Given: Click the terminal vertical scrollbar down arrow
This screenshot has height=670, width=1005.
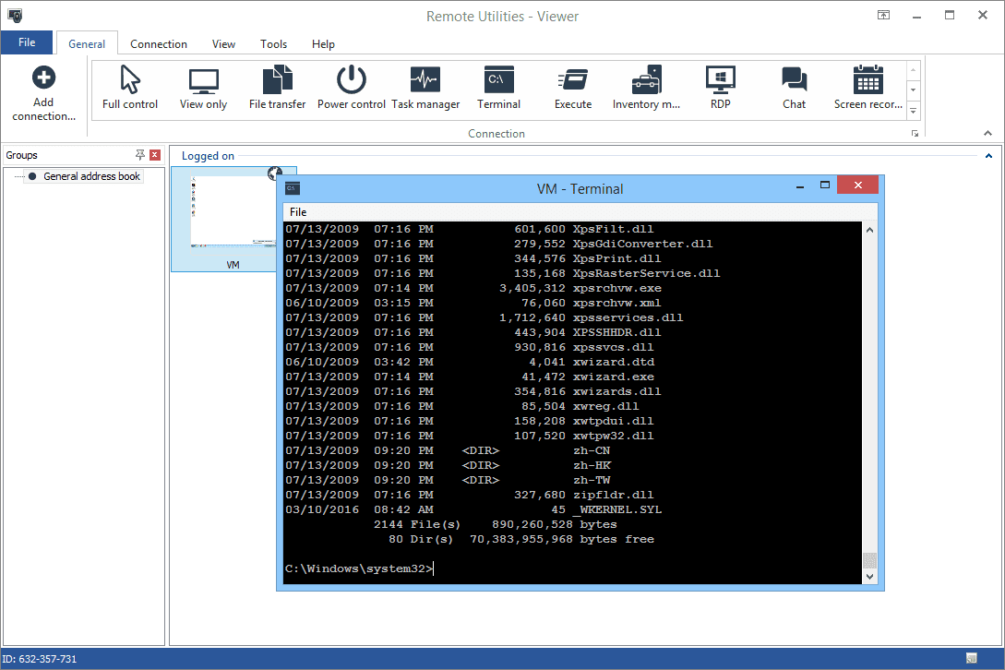Looking at the screenshot, I should click(x=868, y=576).
